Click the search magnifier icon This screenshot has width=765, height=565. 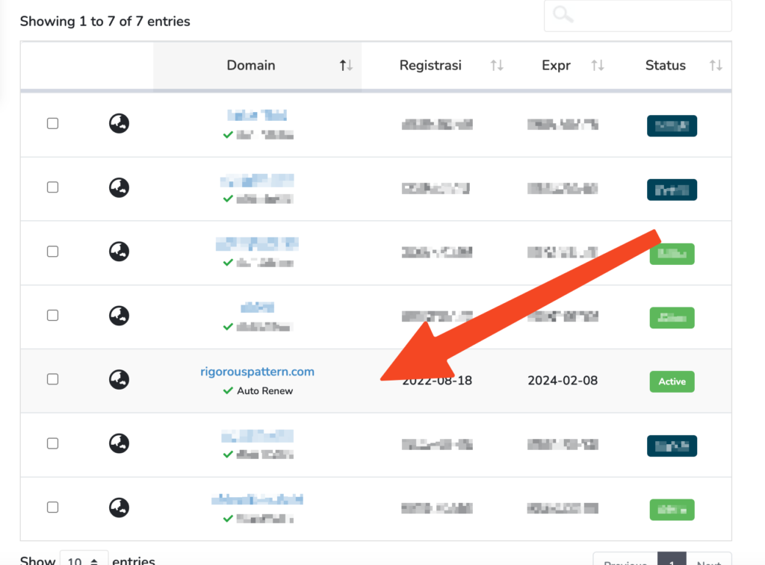click(561, 15)
